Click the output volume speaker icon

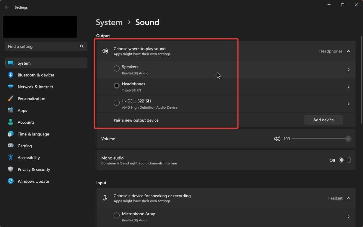point(277,138)
